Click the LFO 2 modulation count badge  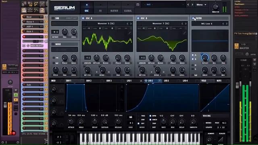160,81
